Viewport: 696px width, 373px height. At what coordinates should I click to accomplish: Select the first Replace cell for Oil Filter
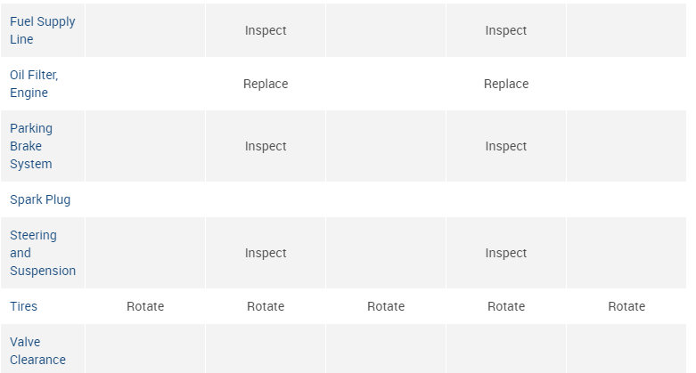[x=266, y=84]
